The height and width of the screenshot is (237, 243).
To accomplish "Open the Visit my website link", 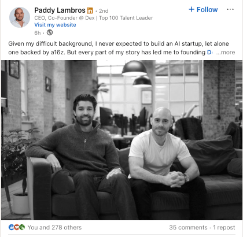I will pos(55,25).
